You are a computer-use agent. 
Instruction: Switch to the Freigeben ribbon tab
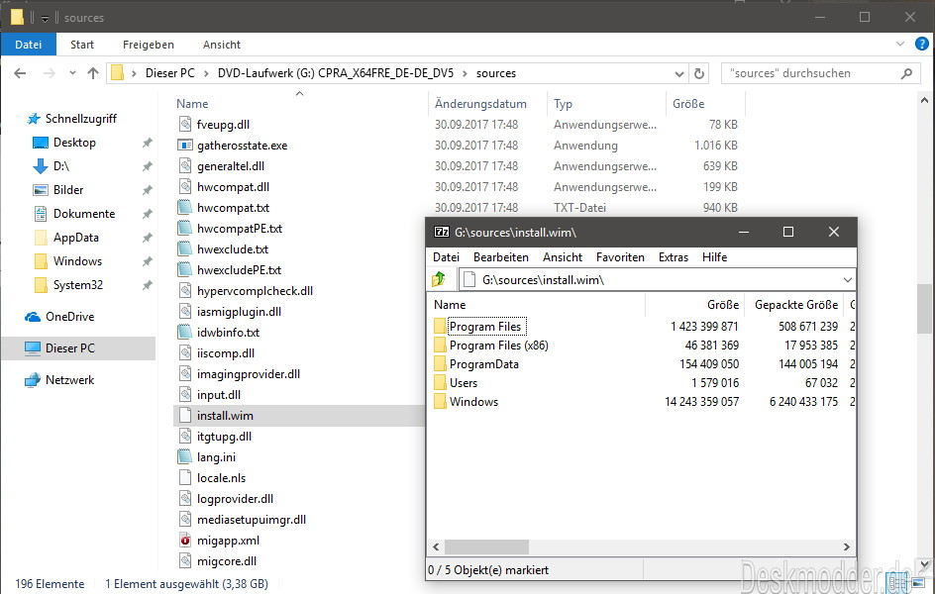[x=149, y=45]
